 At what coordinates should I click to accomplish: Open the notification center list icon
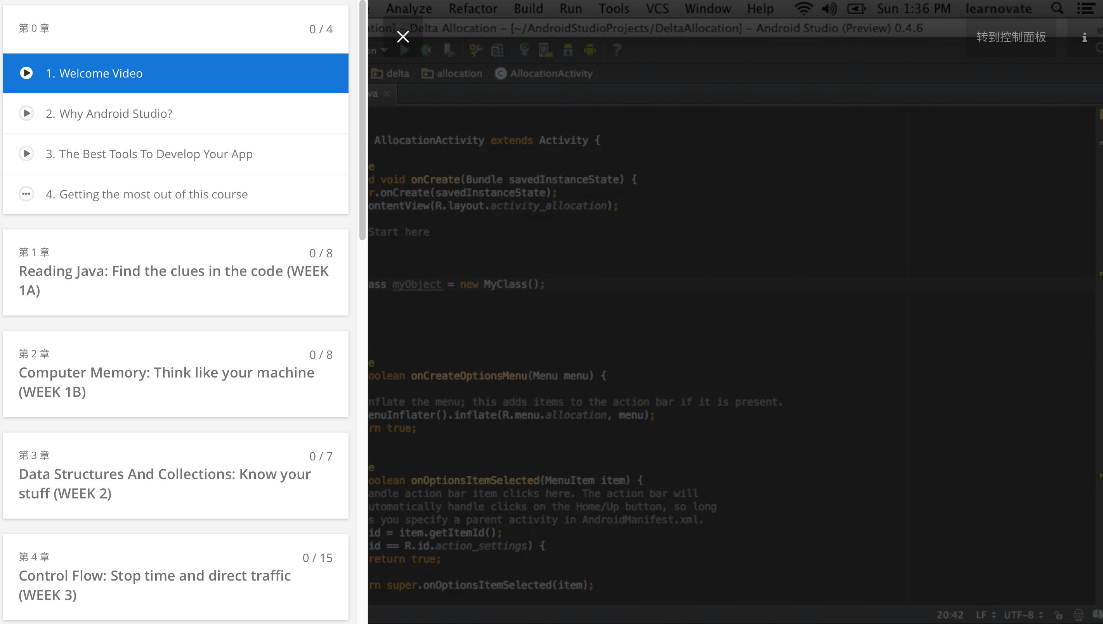[x=1086, y=9]
